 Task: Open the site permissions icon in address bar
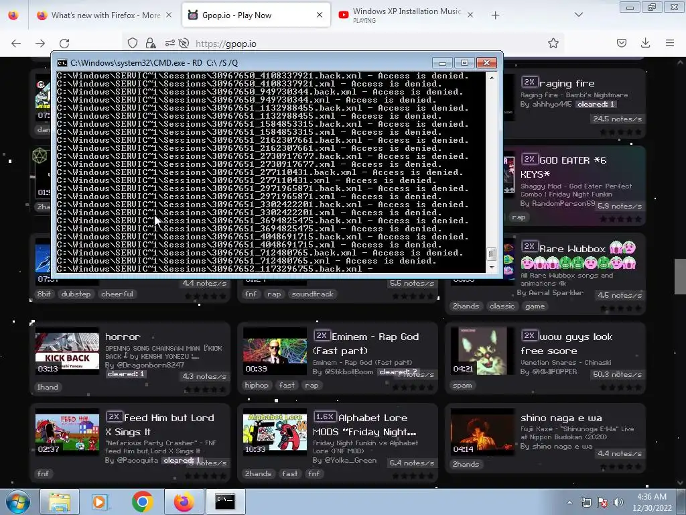[x=169, y=43]
